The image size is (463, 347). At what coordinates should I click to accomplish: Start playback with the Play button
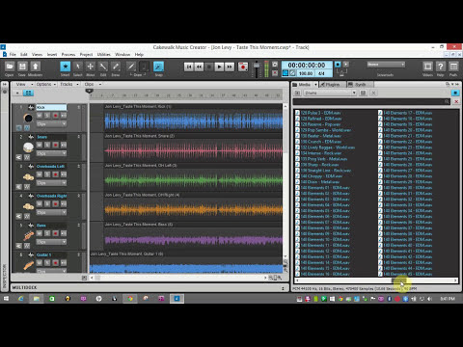219,67
